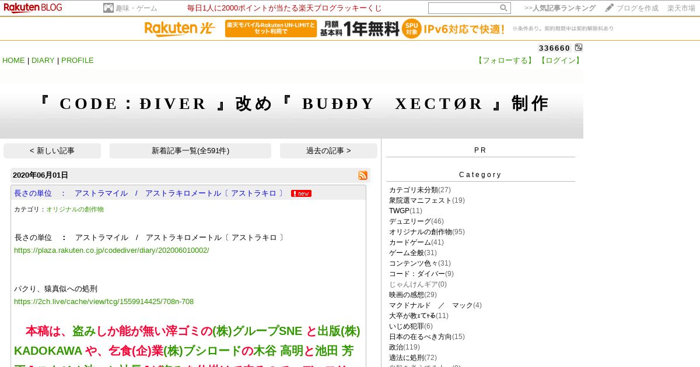This screenshot has height=367, width=700.
Task: Open 人気記事ランキング link
Action: 560,8
